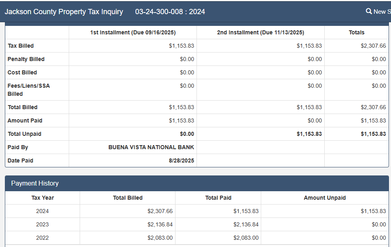The image size is (391, 247).
Task: Select the Tax Billed row label
Action: click(21, 46)
